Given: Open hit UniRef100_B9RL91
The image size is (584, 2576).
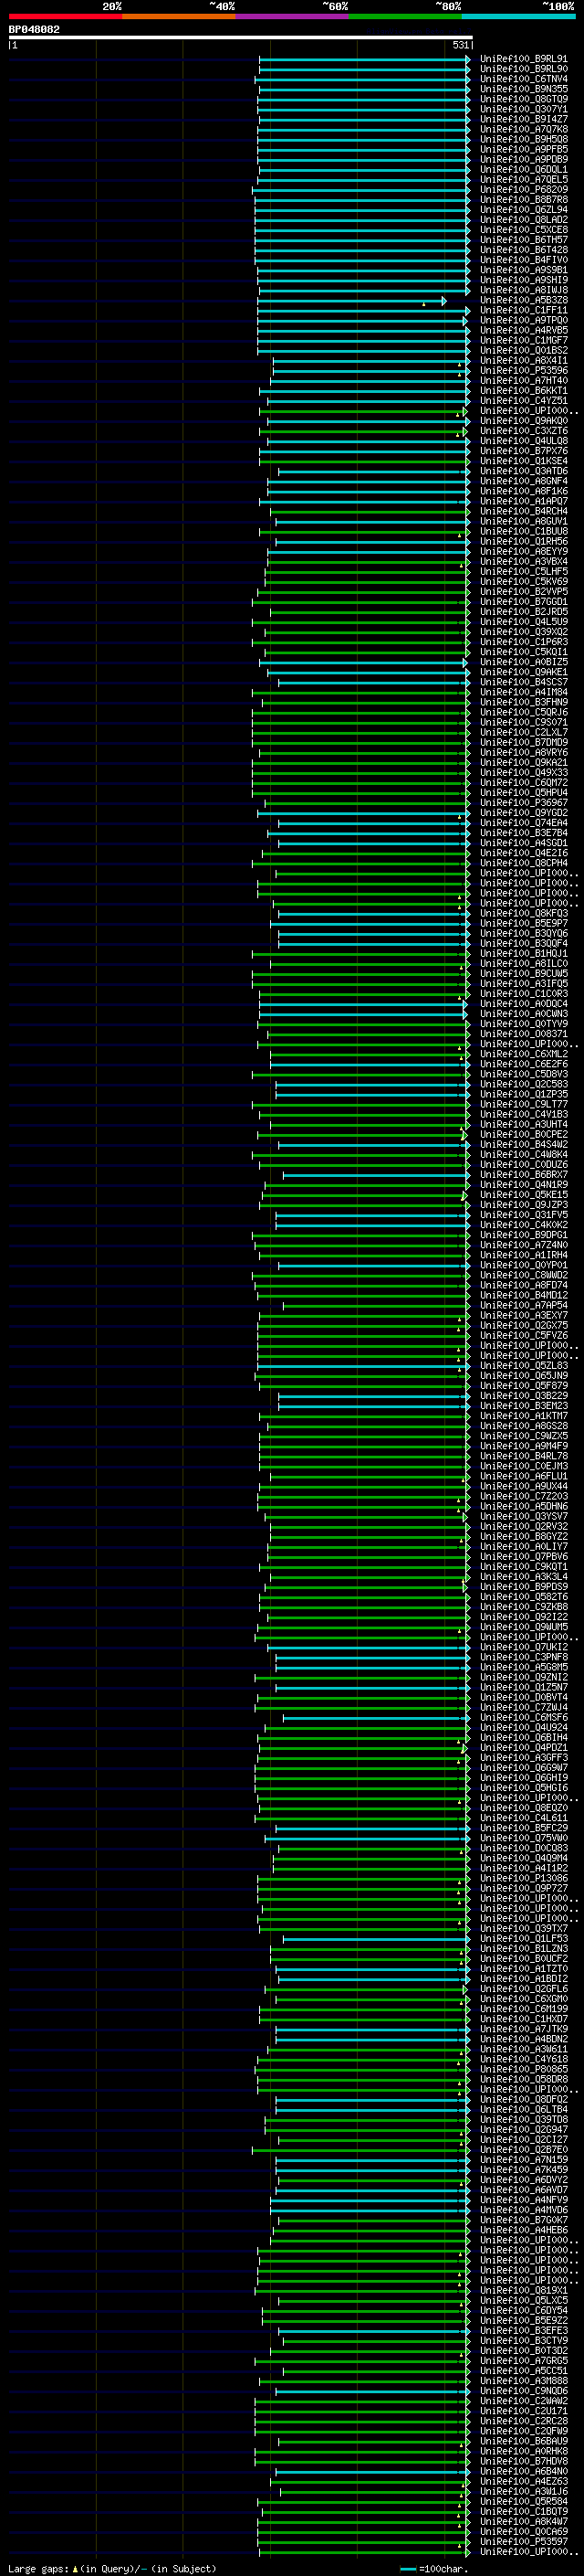Looking at the screenshot, I should [524, 59].
